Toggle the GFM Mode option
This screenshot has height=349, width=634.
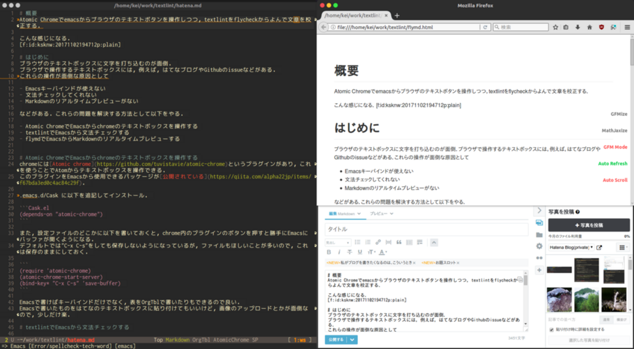[x=615, y=147]
